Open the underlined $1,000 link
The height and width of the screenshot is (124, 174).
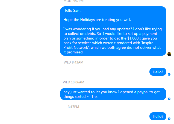point(133,38)
